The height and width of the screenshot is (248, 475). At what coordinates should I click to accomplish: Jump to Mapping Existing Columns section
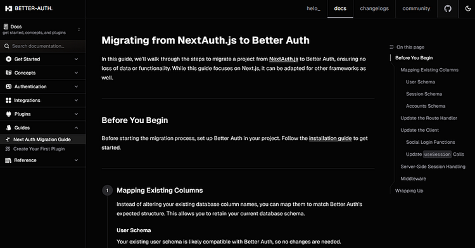429,70
